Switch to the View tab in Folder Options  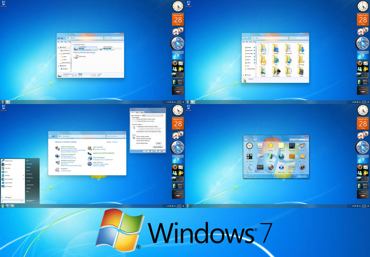[137, 112]
